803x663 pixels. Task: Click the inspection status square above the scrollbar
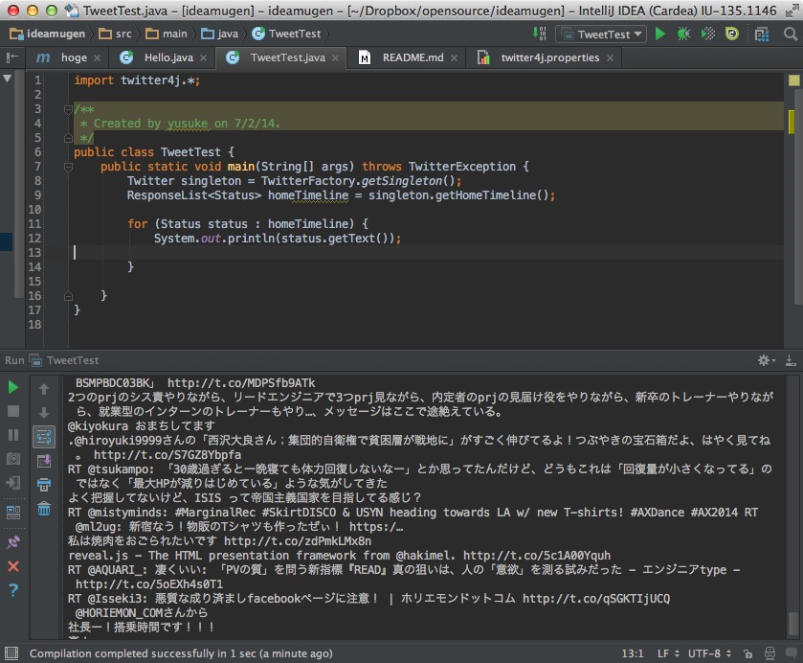coord(793,80)
